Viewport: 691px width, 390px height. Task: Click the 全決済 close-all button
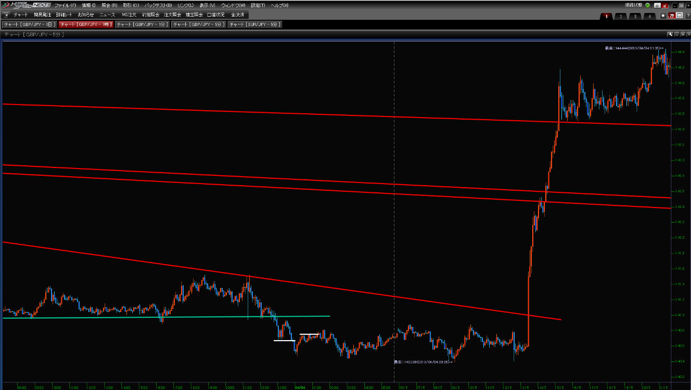pos(237,15)
